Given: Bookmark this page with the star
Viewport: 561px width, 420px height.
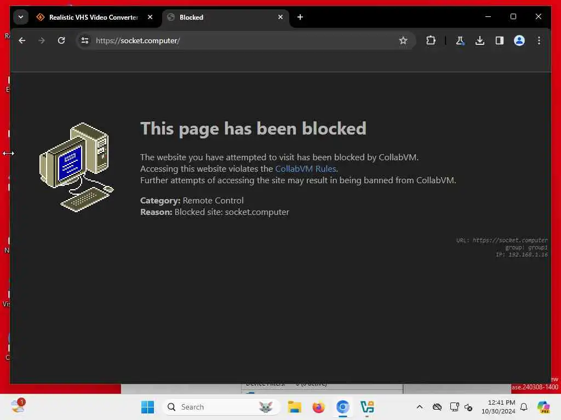Looking at the screenshot, I should pos(403,40).
